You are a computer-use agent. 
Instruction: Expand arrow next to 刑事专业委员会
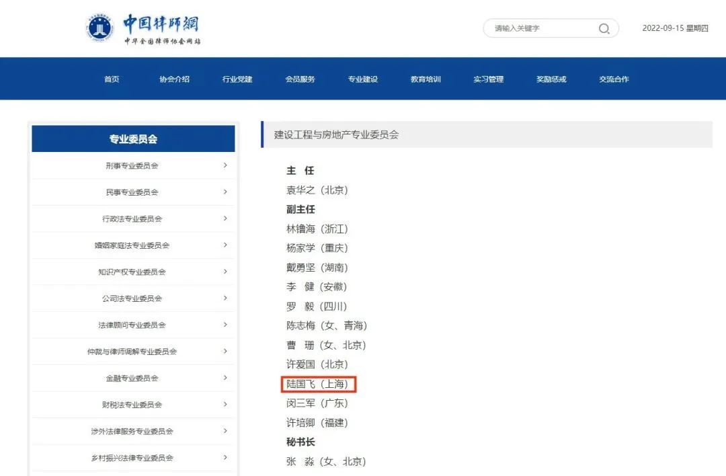(x=225, y=165)
